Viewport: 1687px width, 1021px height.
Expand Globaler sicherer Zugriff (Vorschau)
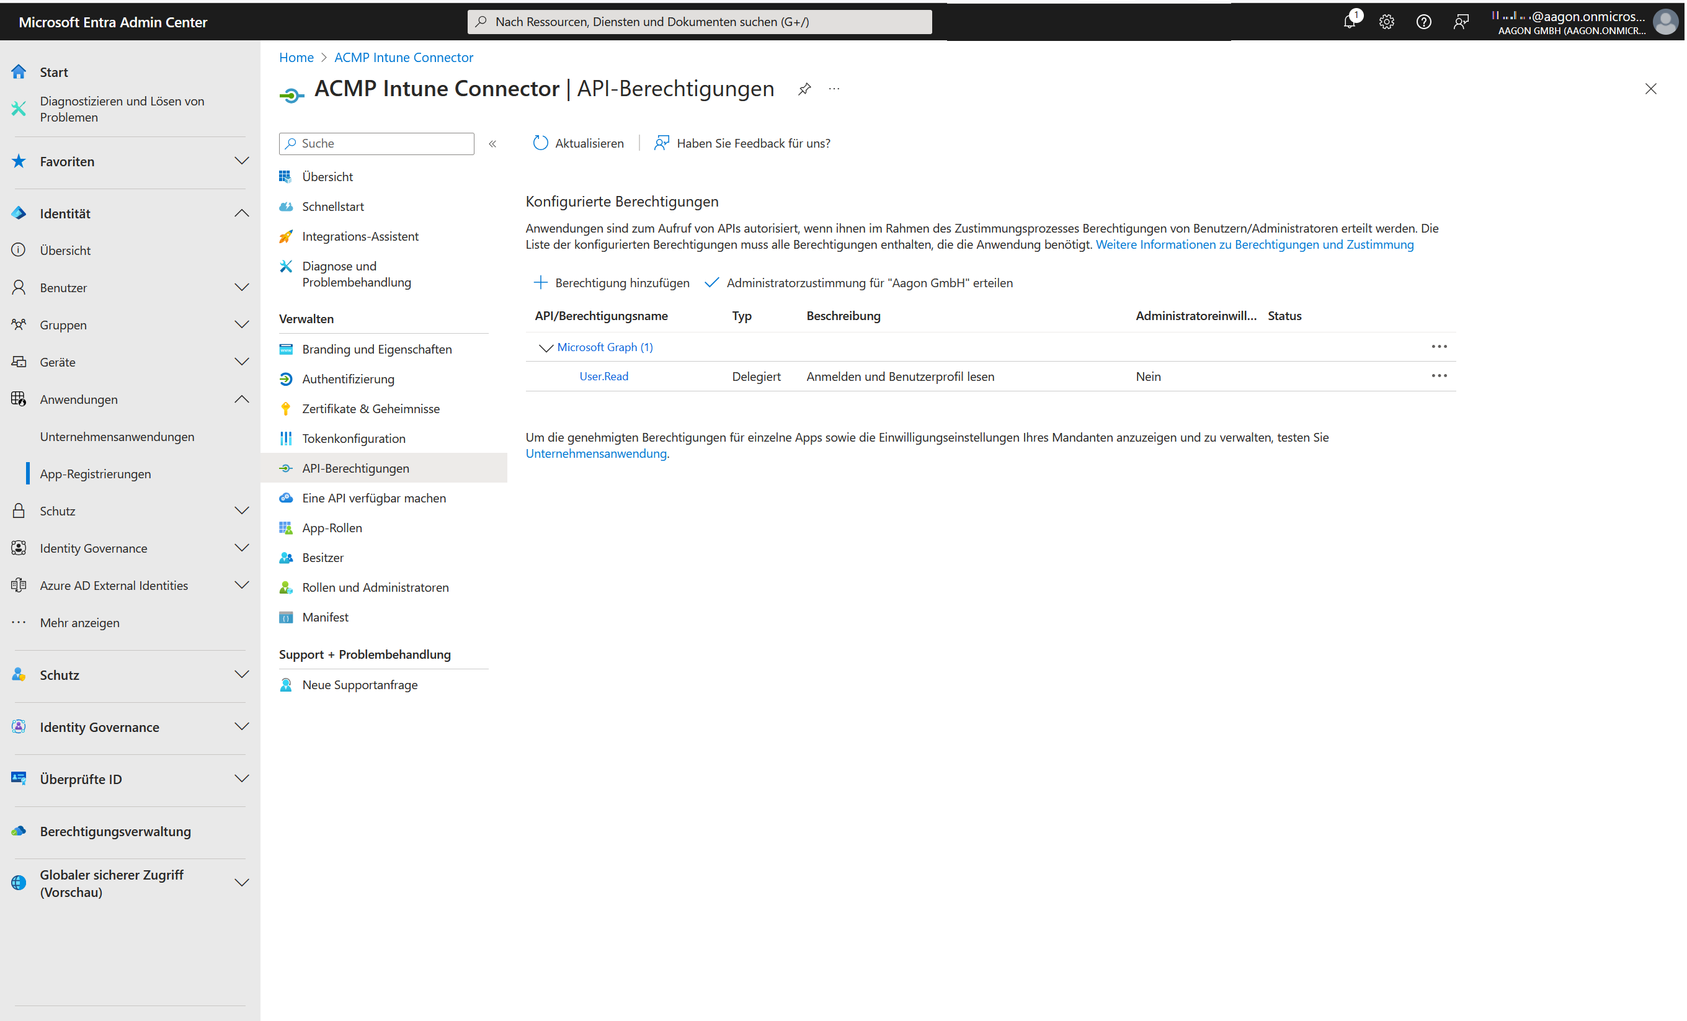[241, 883]
